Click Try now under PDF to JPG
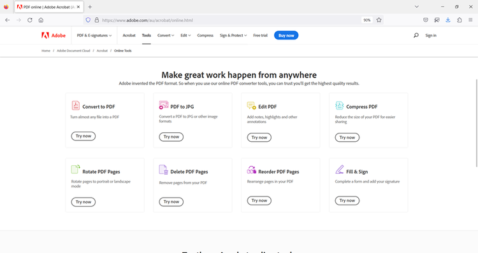The width and height of the screenshot is (478, 253). coord(171,137)
